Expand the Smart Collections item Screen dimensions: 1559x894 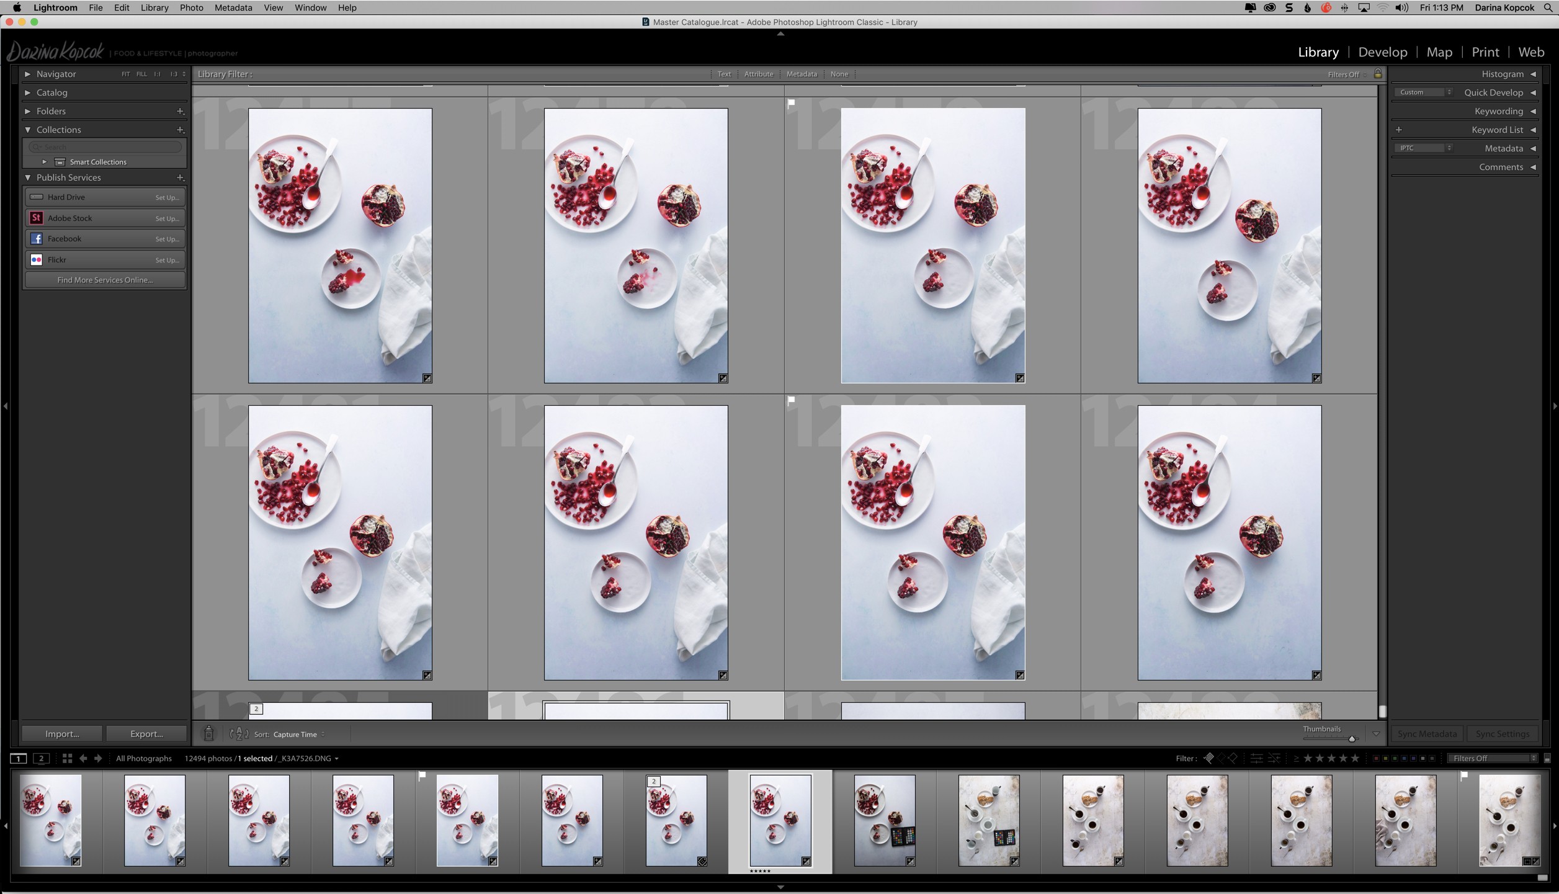click(x=44, y=161)
